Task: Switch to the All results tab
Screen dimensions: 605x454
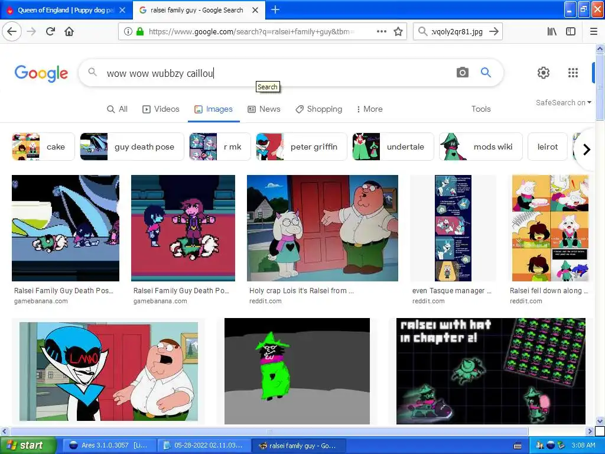Action: coord(117,109)
